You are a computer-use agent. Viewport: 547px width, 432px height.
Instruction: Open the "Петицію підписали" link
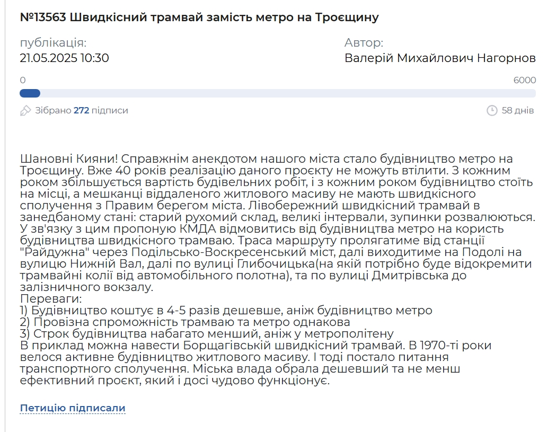(73, 408)
